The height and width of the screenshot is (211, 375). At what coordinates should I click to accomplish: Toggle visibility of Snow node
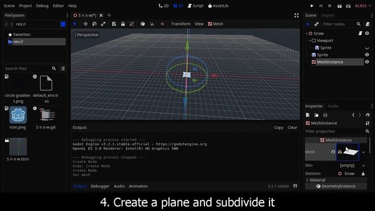coord(367,33)
